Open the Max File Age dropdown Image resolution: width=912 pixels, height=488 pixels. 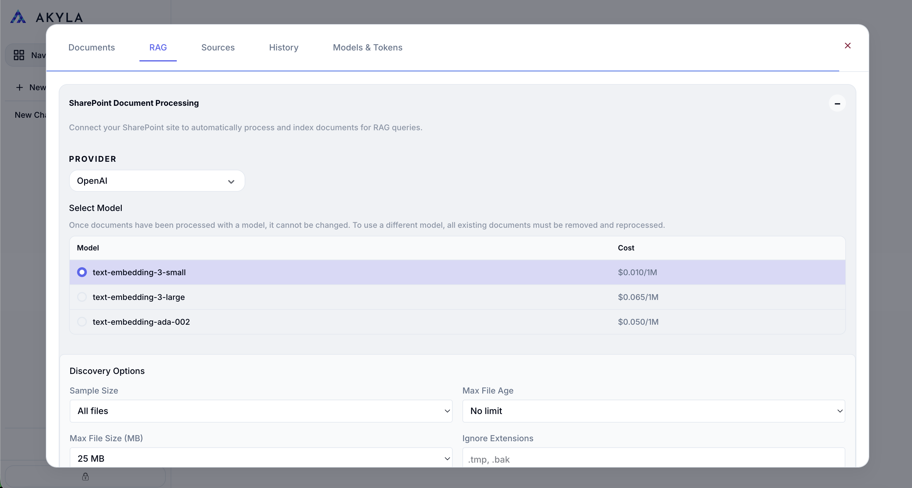click(653, 411)
